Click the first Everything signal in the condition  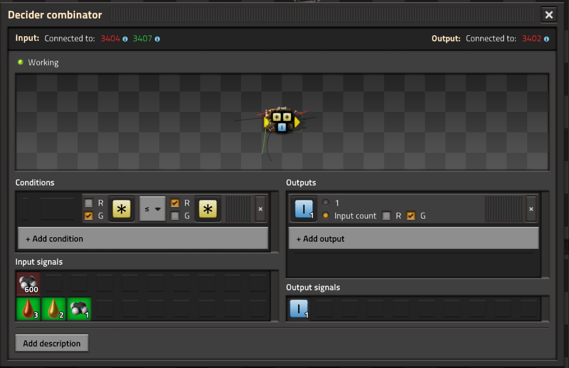[122, 209]
